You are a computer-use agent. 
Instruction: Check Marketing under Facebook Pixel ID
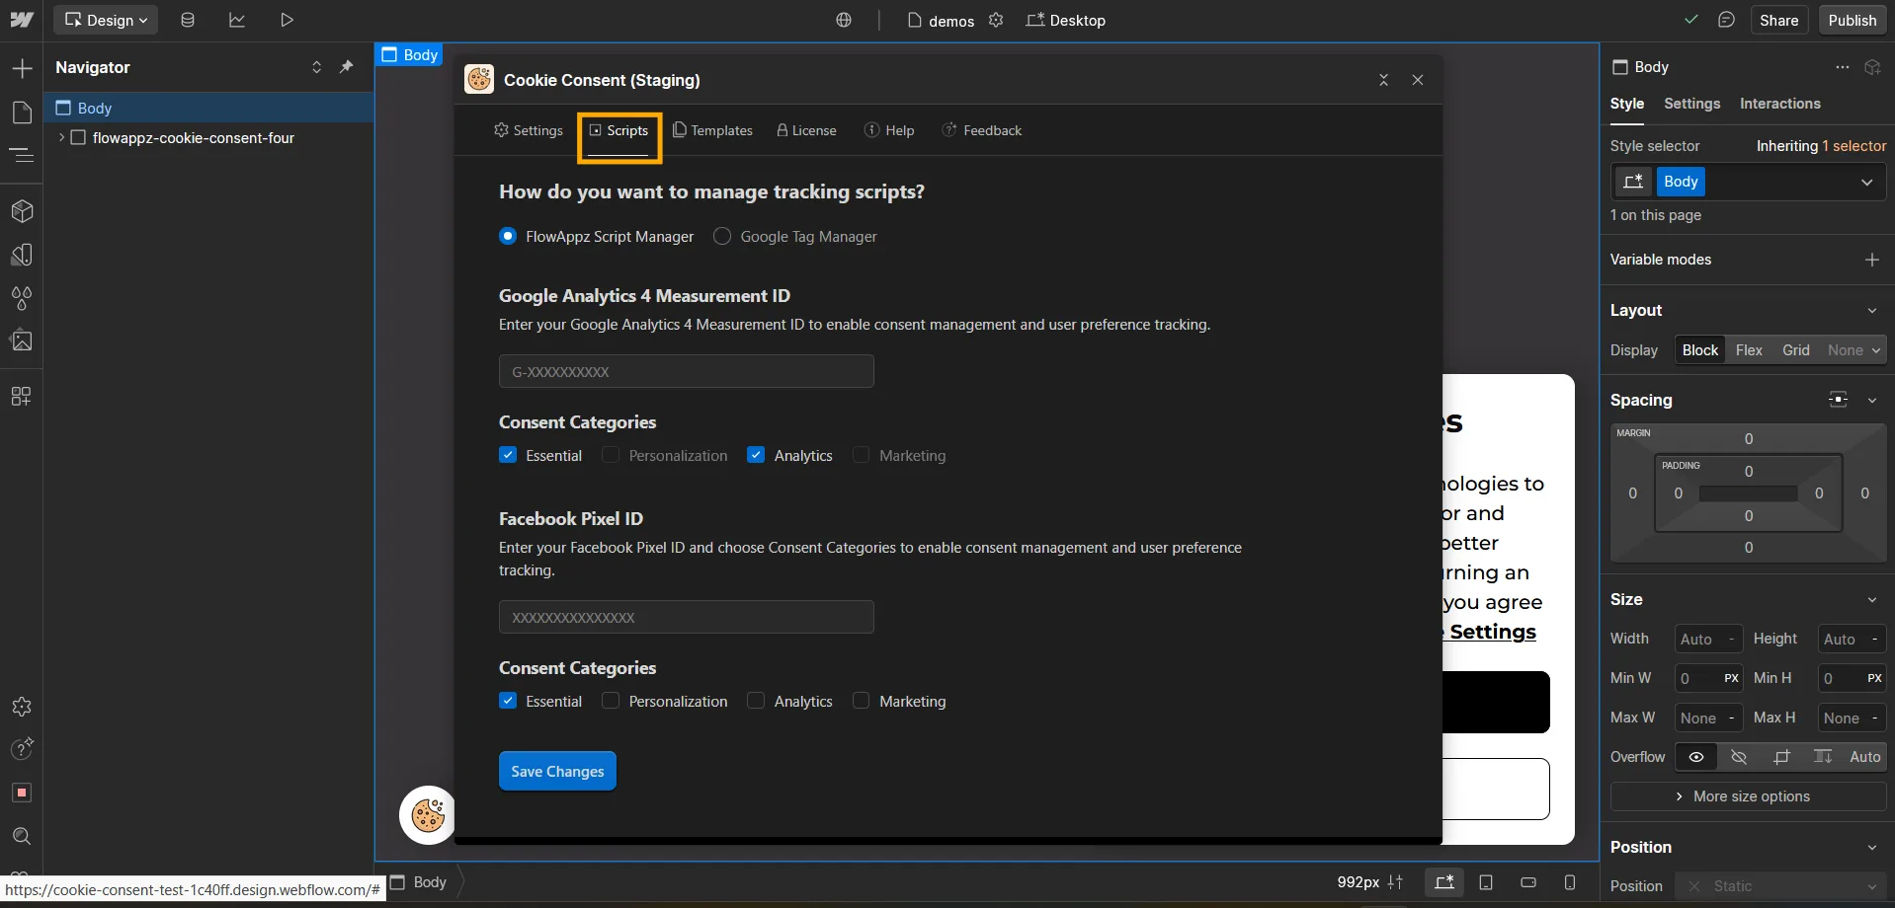(x=862, y=701)
